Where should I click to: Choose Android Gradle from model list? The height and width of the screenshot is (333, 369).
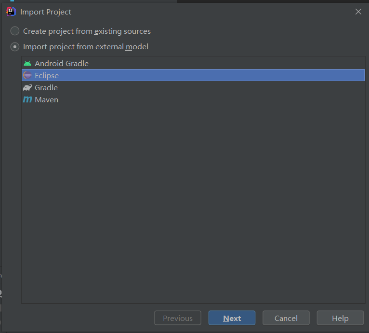pos(62,63)
